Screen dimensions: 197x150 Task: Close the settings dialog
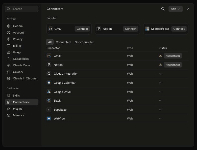pyautogui.click(x=188, y=9)
